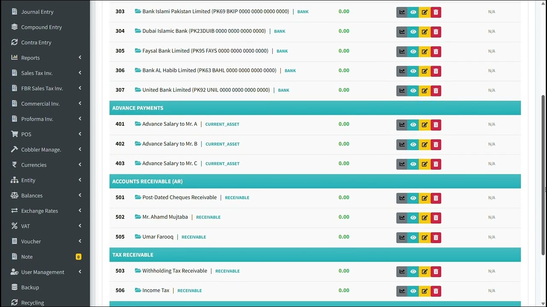
Task: View the Umar Farooq account
Action: pyautogui.click(x=413, y=237)
